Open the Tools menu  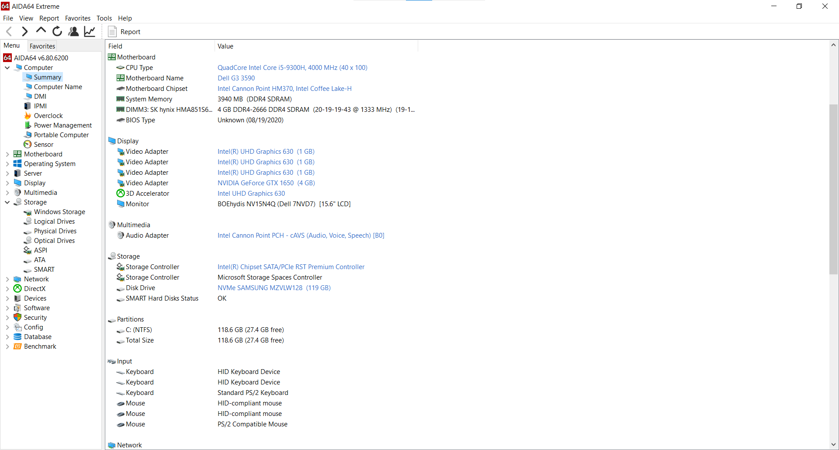(x=104, y=18)
